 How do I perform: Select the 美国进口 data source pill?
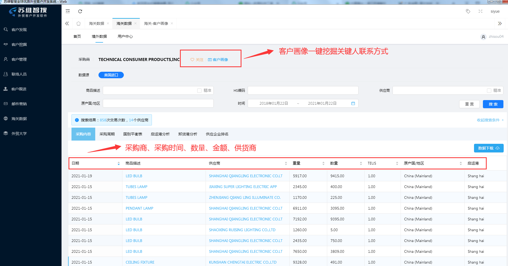click(111, 75)
